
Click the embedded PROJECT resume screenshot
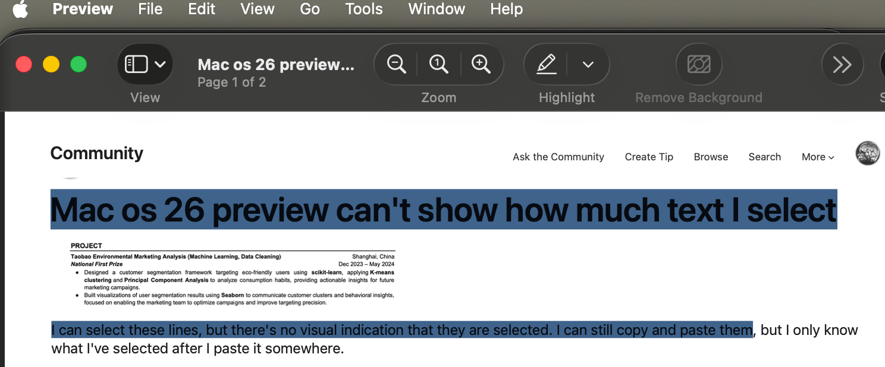tap(233, 274)
